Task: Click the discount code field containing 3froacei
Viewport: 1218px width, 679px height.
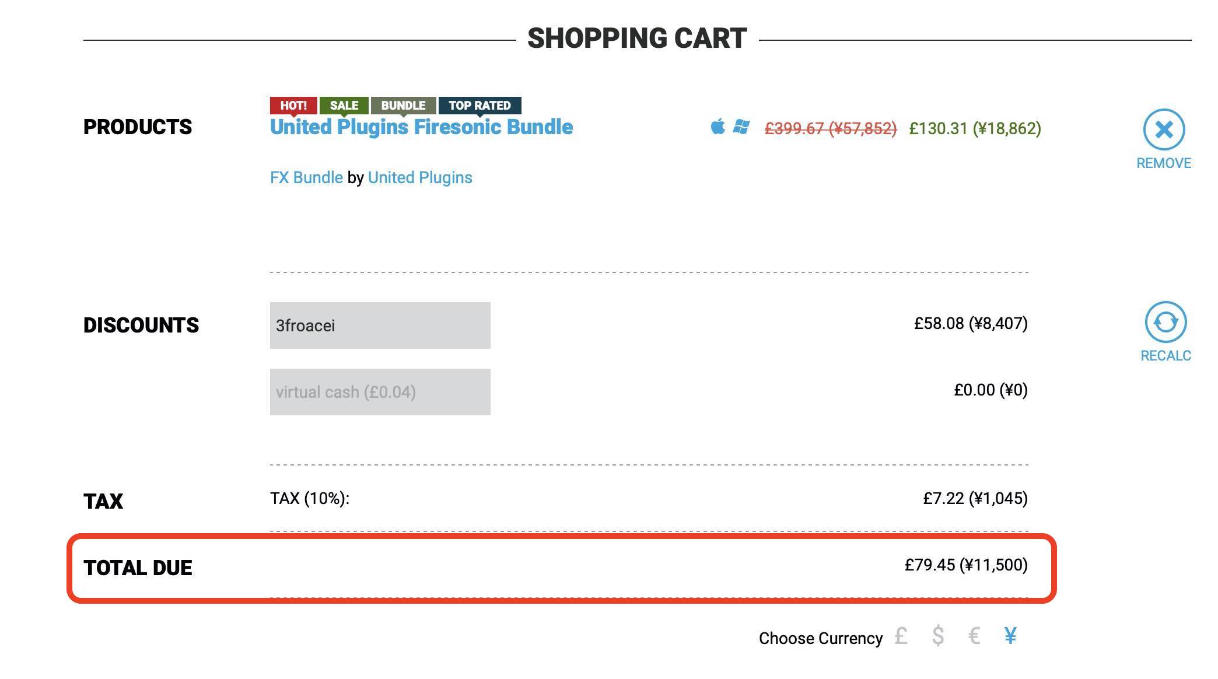Action: point(380,325)
